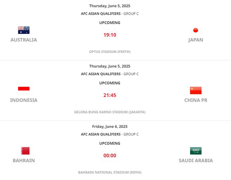Open the BAHRAIN team page
The height and width of the screenshot is (180, 231).
tap(24, 160)
